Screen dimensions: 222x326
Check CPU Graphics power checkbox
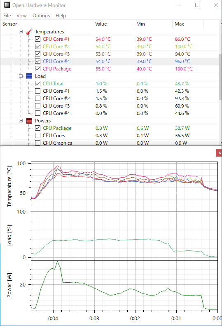coord(37,143)
